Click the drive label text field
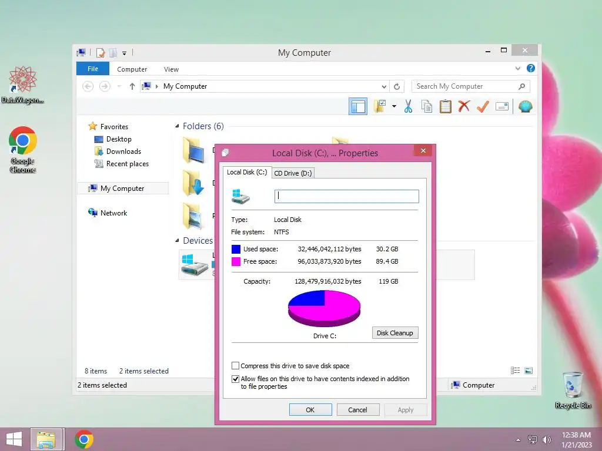 [347, 196]
